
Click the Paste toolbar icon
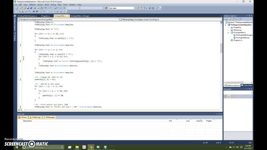pos(41,8)
